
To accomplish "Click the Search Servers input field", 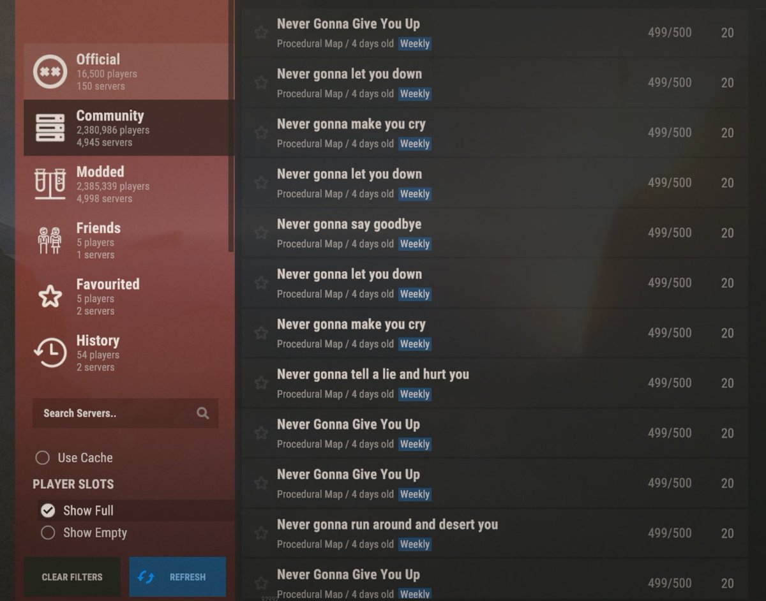I will [125, 413].
